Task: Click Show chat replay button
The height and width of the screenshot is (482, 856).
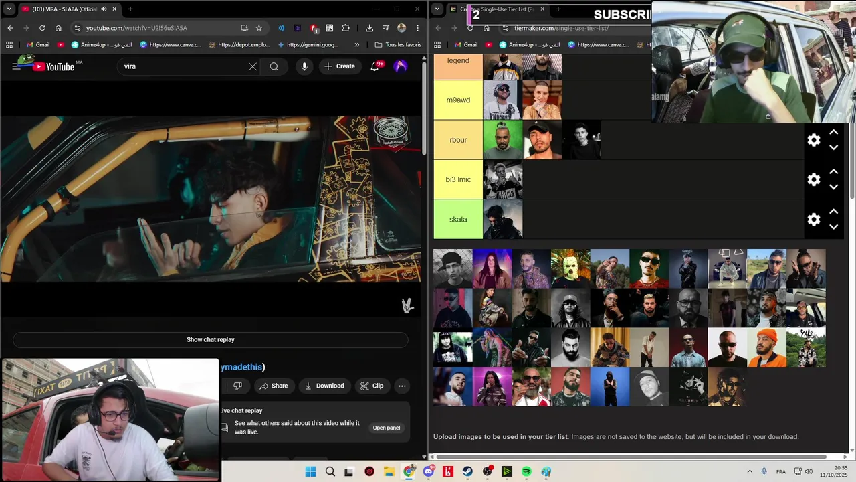Action: pos(211,339)
